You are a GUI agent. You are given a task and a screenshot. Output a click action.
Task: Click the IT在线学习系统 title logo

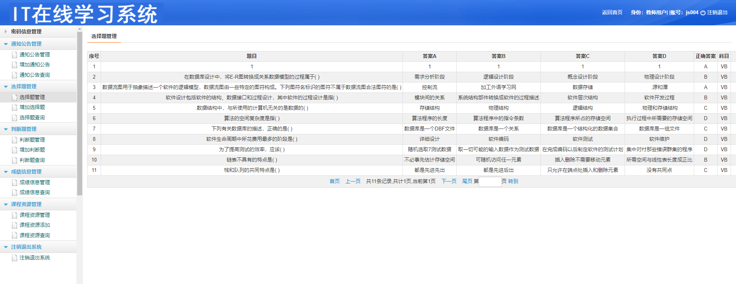(86, 14)
